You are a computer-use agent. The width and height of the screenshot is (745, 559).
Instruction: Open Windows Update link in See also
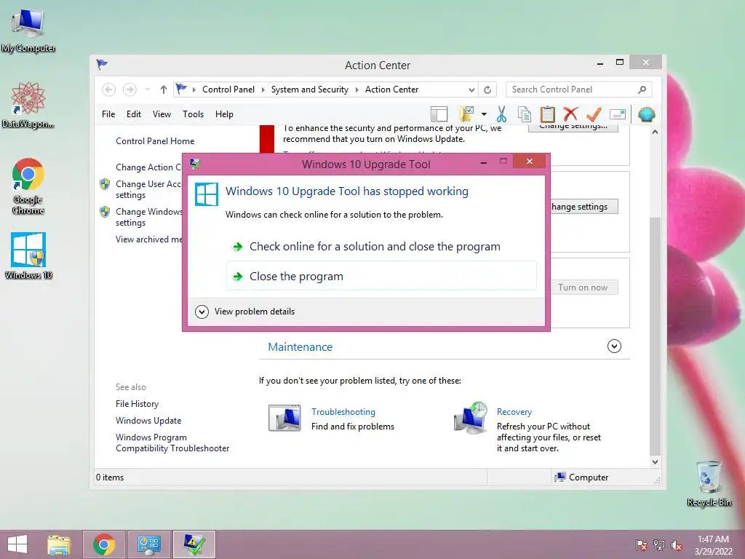pos(148,420)
